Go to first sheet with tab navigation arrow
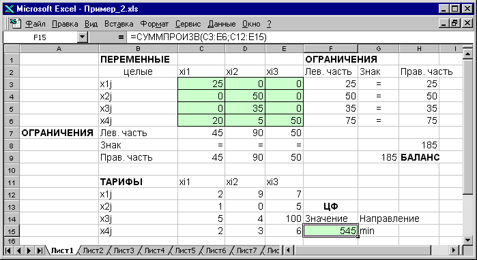The image size is (477, 260). 8,250
